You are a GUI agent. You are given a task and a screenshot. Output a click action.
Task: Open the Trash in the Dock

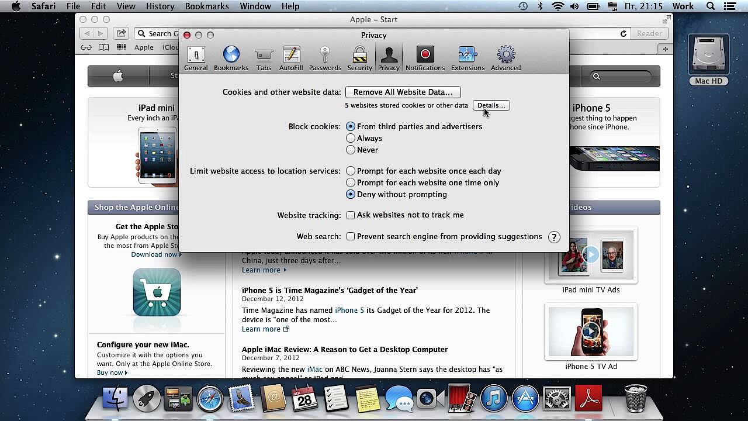(x=635, y=399)
